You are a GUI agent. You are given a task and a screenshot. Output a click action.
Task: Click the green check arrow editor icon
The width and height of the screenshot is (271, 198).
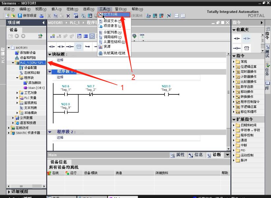pos(134,36)
